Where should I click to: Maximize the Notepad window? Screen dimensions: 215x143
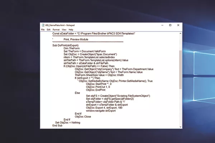pos(170,25)
